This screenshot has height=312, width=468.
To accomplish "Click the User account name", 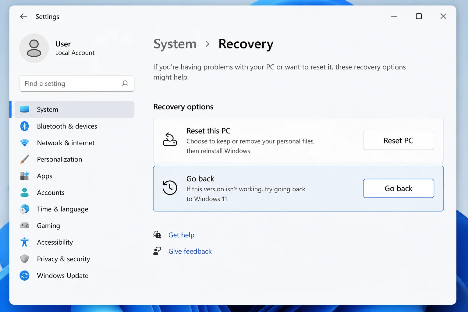I will point(63,44).
